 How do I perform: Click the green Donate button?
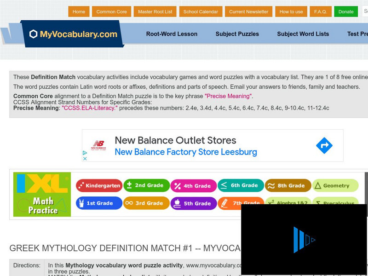(346, 12)
